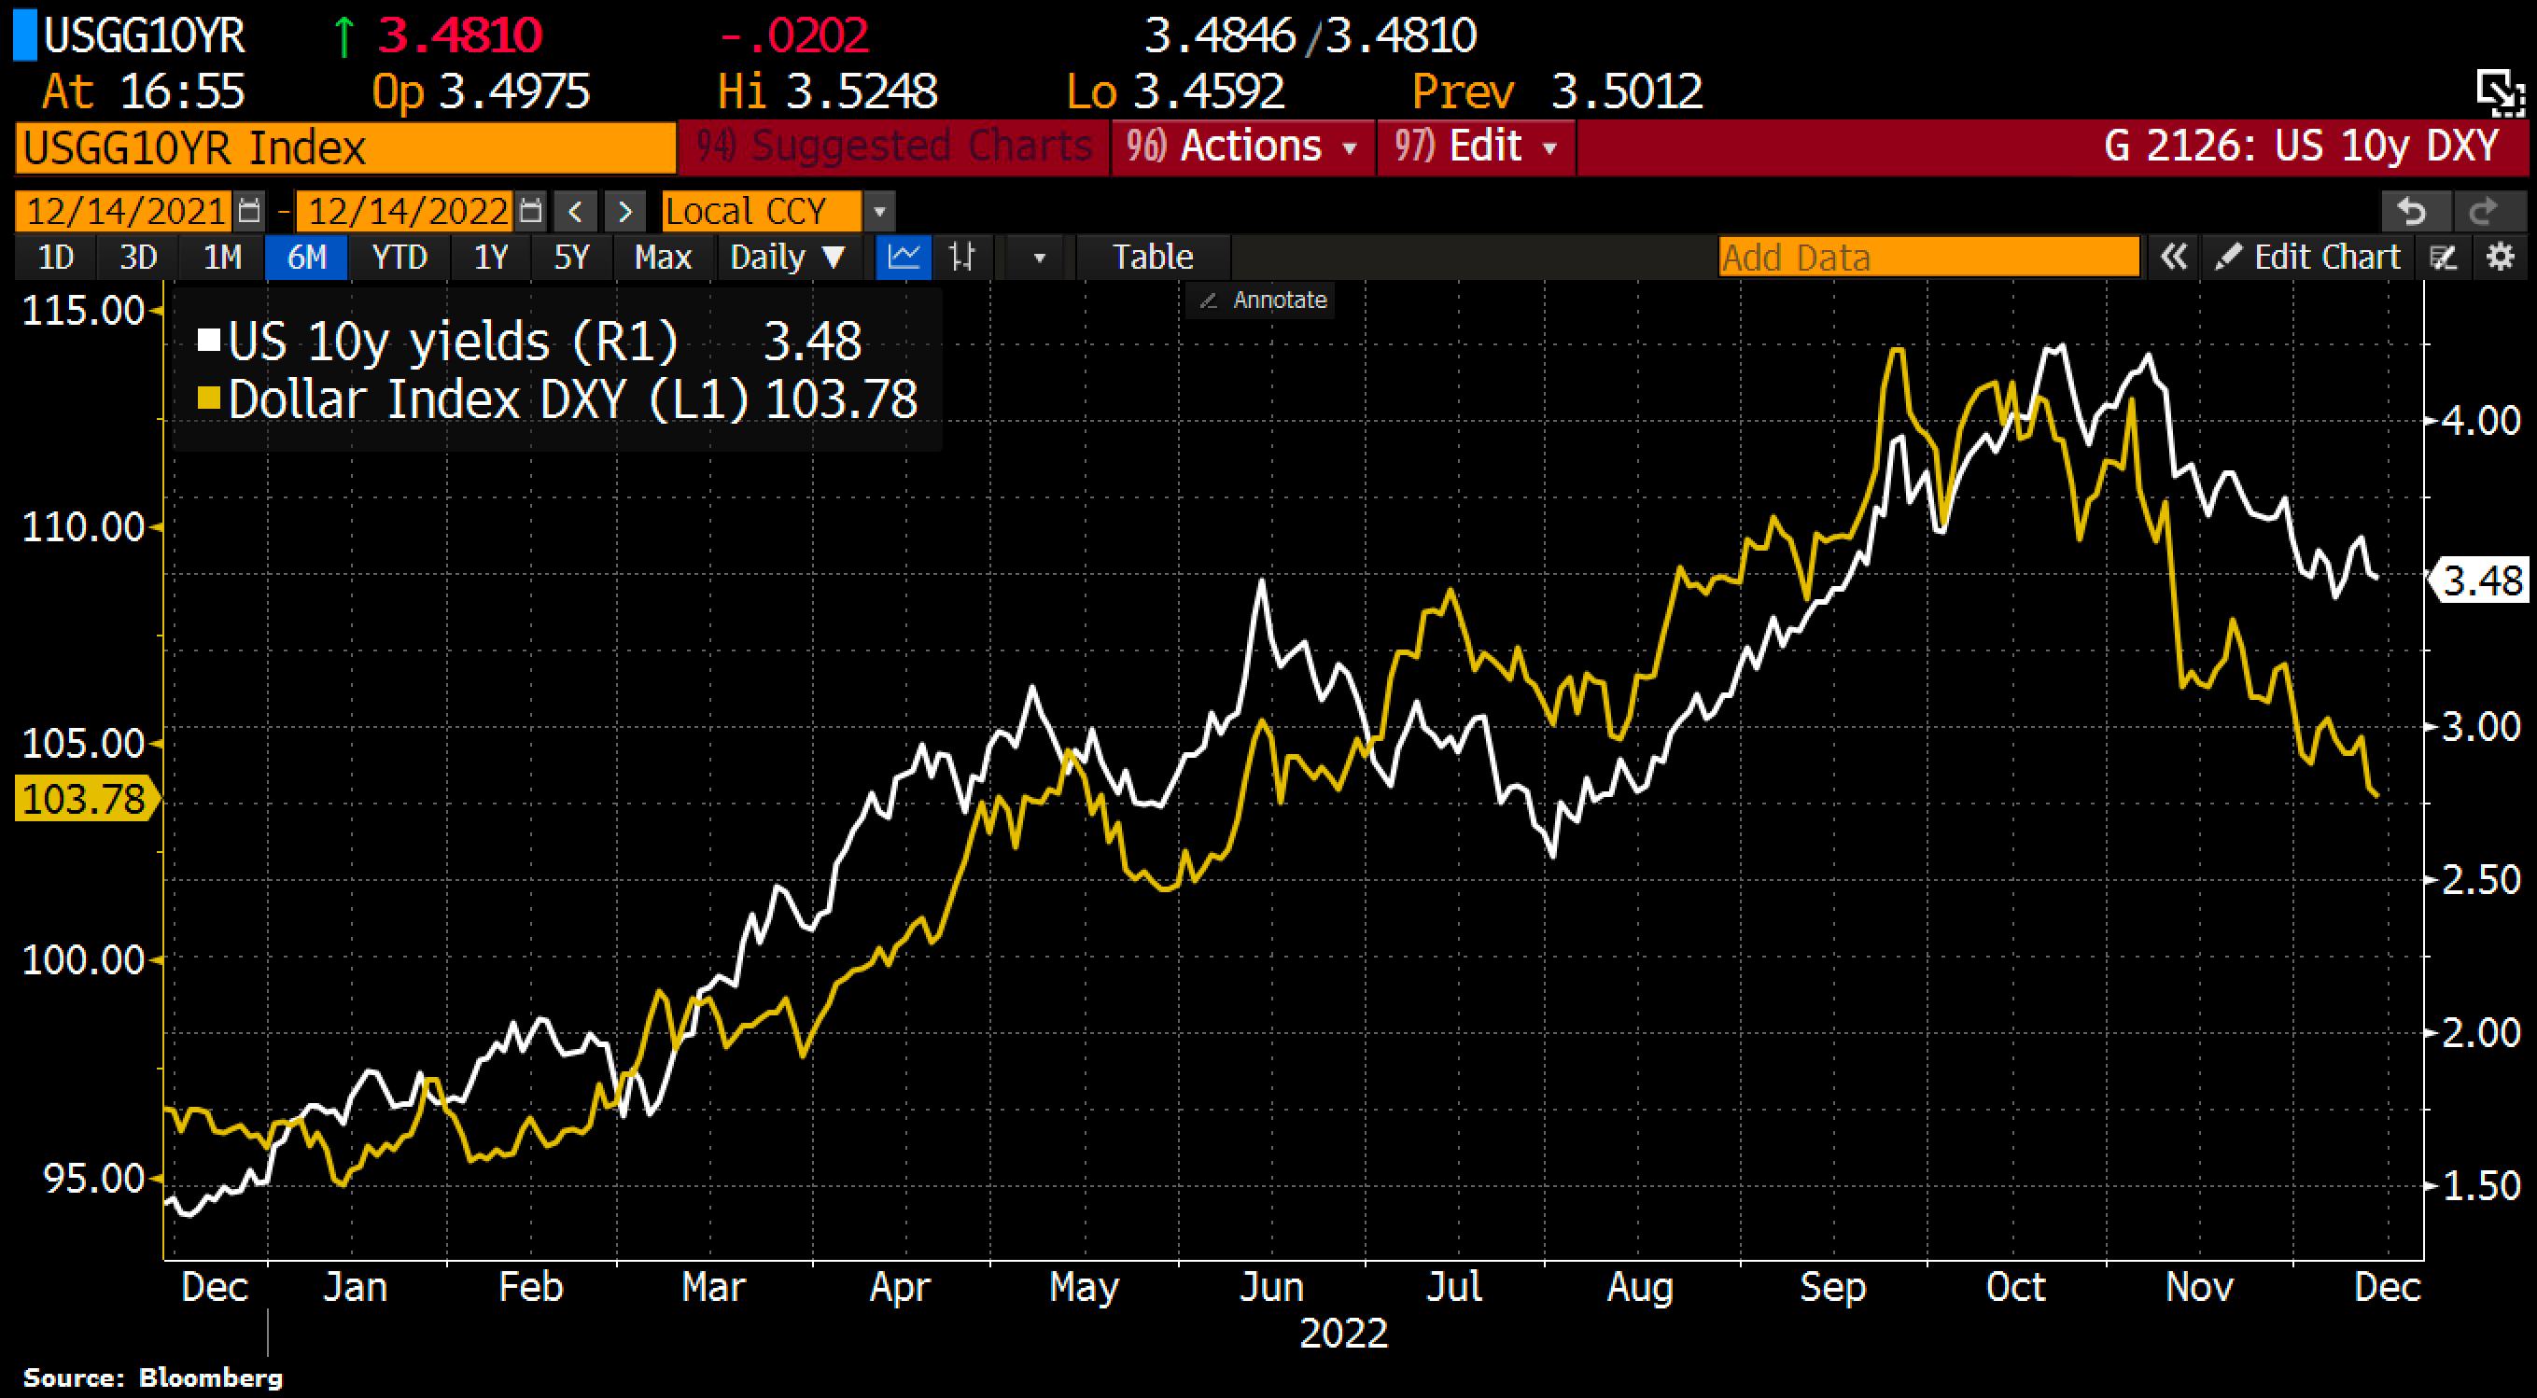Screen dimensions: 2537x1398
Task: Open the Daily periodicity dropdown
Action: (787, 257)
